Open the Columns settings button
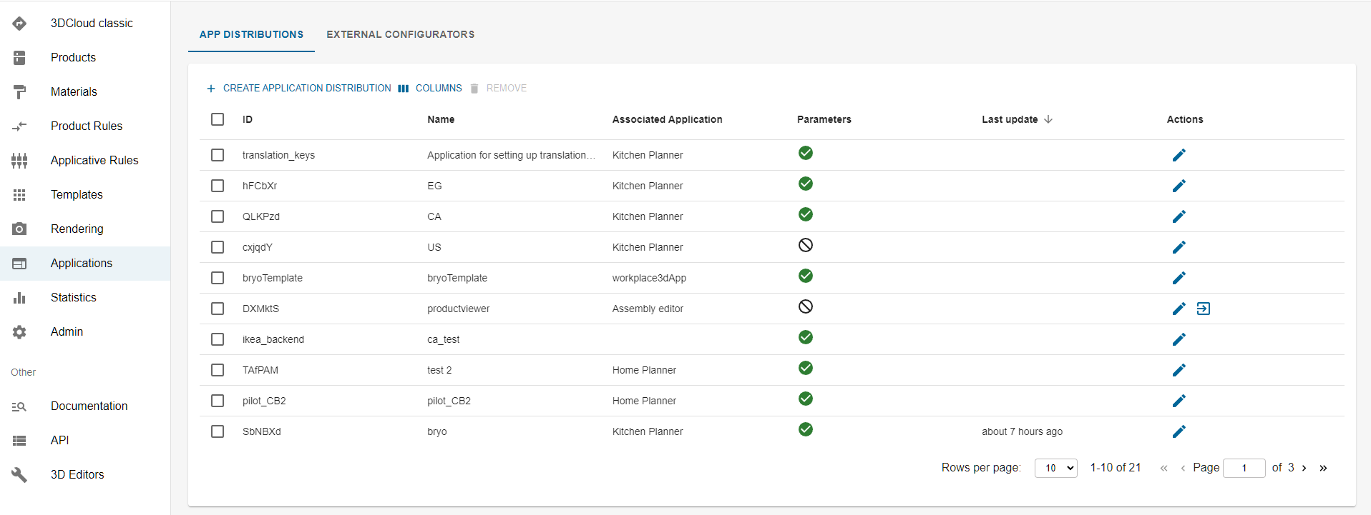Image resolution: width=1371 pixels, height=515 pixels. [430, 88]
